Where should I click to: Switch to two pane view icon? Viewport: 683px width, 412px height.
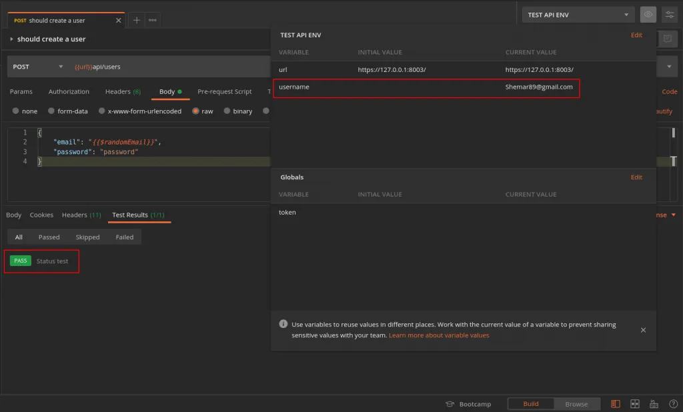635,404
